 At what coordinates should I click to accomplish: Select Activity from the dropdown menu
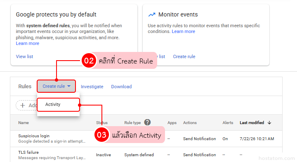pos(58,104)
